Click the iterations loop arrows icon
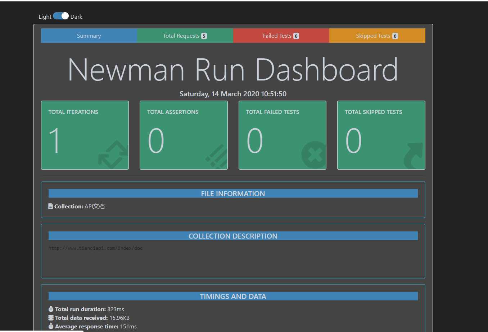This screenshot has height=332, width=488. point(113,155)
